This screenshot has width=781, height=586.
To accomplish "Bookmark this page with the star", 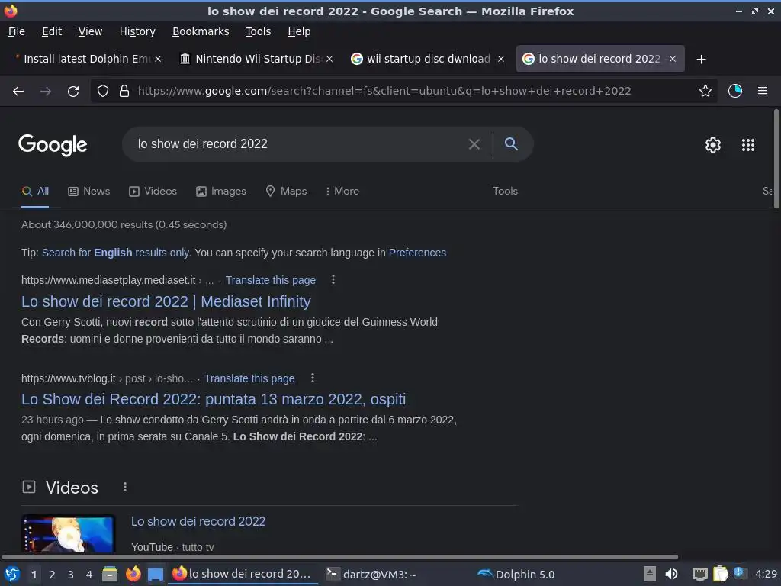I will tap(705, 92).
